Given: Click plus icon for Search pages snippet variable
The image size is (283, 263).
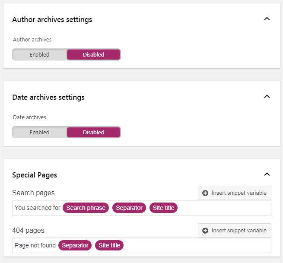Looking at the screenshot, I should [205, 193].
